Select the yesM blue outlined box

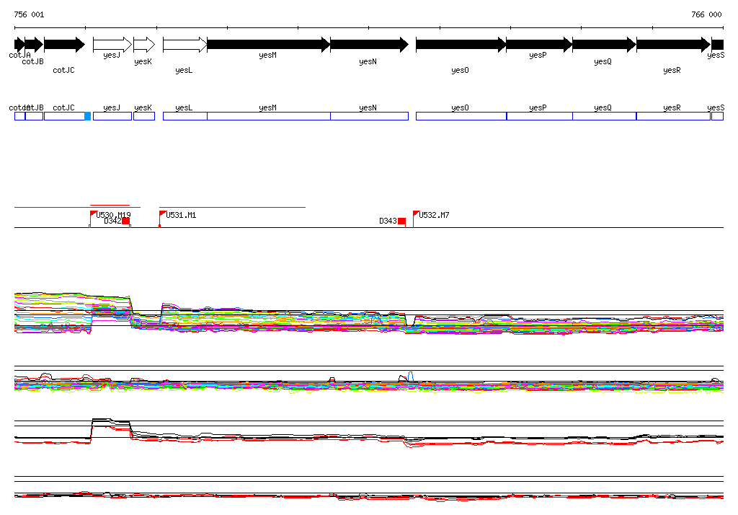(x=269, y=116)
